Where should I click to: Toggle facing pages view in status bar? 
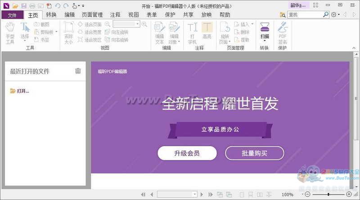260,195
